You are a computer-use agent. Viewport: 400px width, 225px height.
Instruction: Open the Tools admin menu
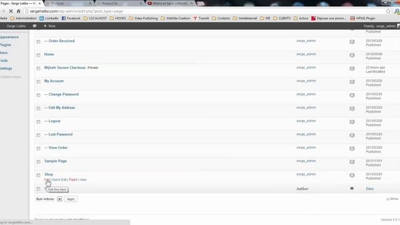[4, 61]
